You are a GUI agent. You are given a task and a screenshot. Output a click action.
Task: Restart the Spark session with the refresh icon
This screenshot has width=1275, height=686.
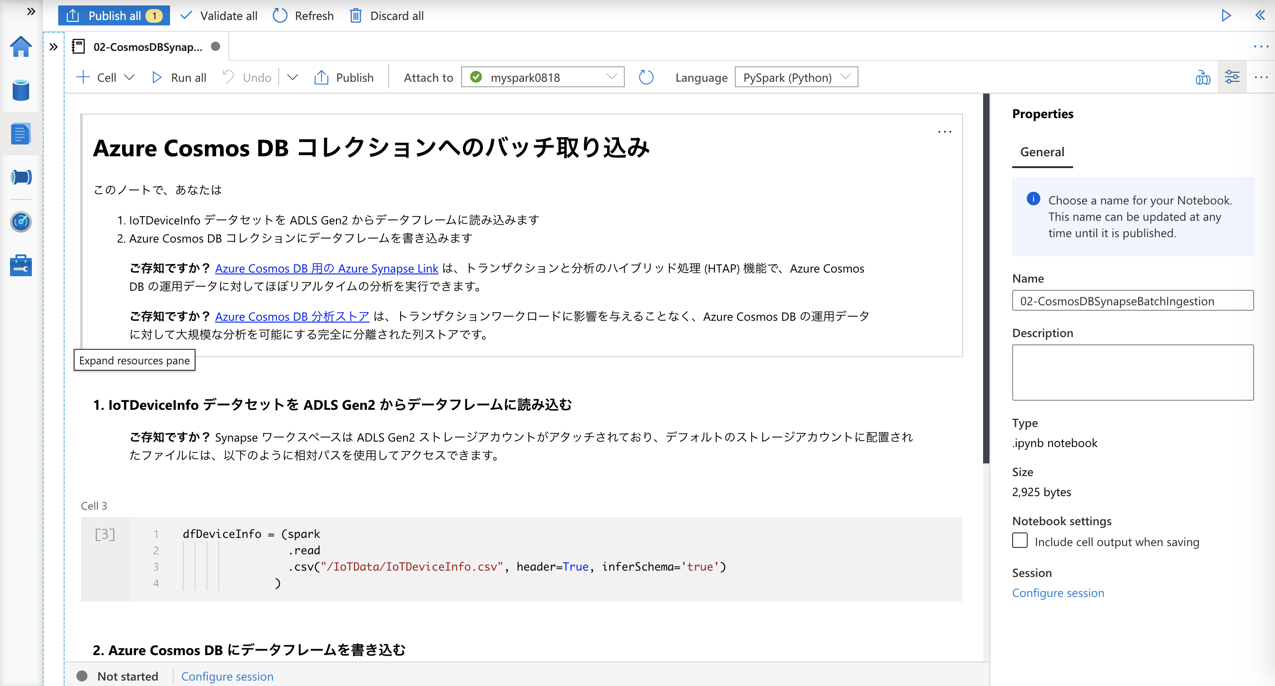(645, 77)
